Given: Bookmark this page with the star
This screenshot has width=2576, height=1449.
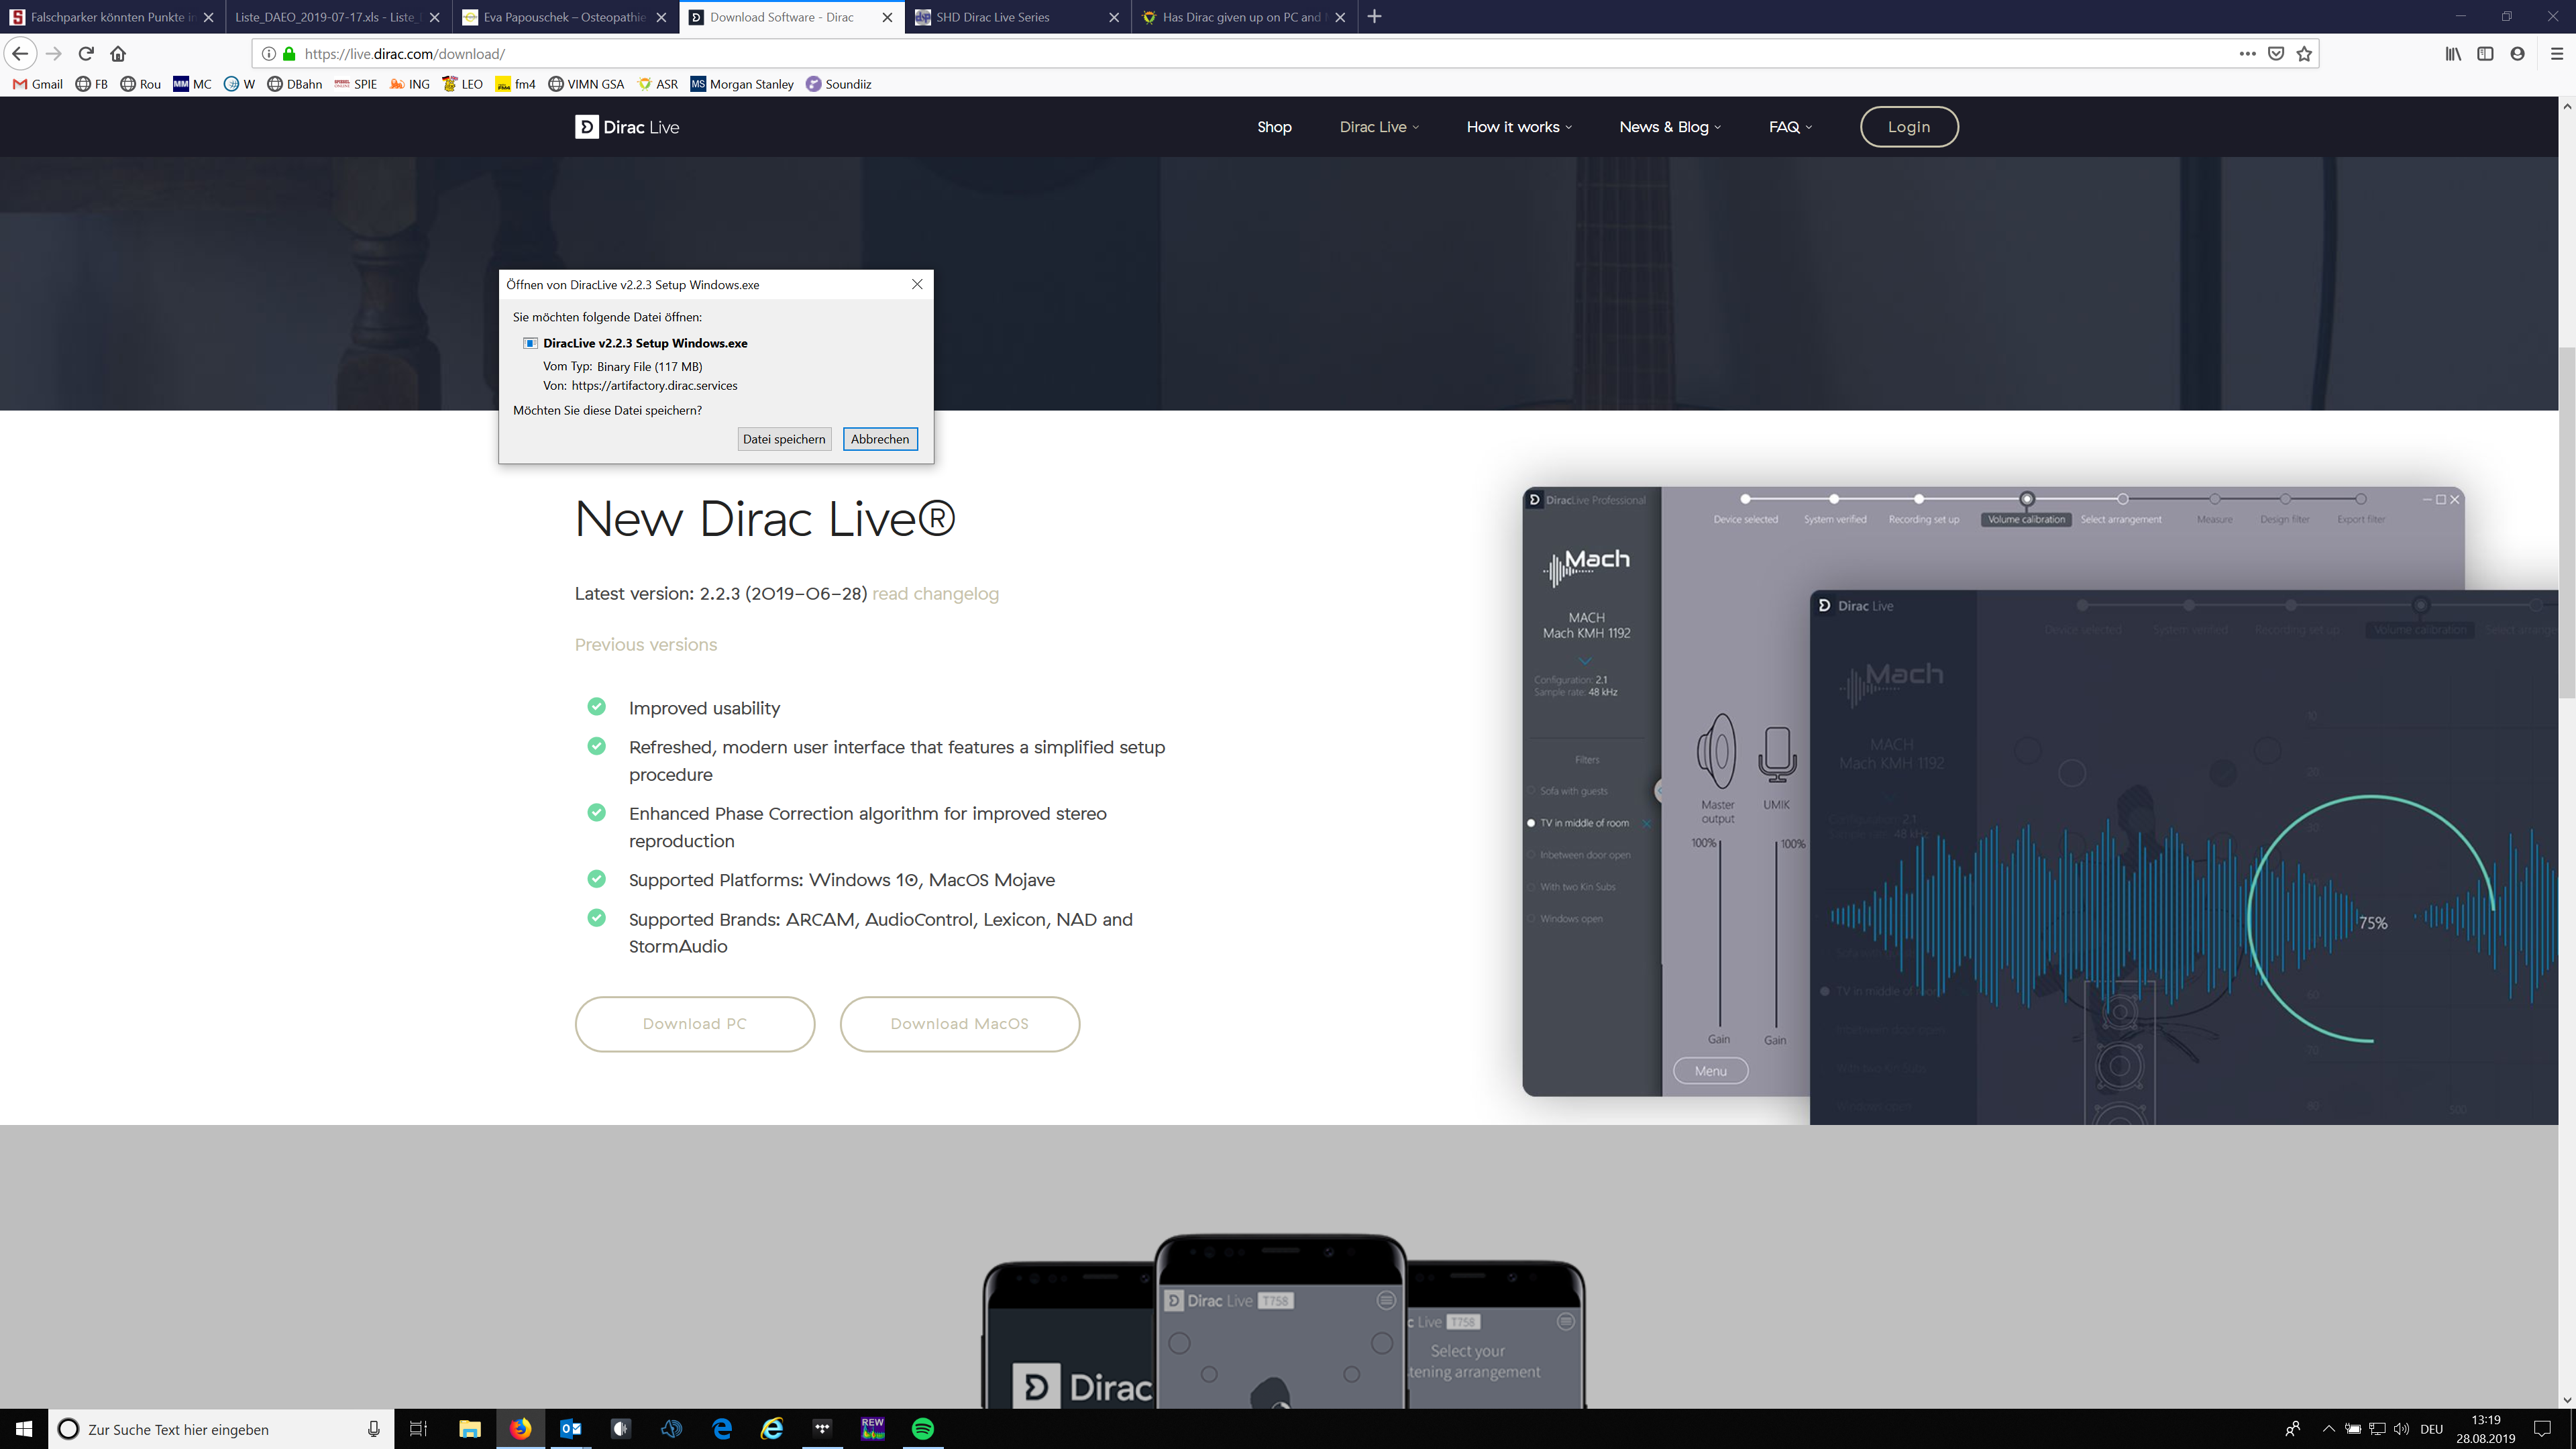Looking at the screenshot, I should click(x=2304, y=54).
